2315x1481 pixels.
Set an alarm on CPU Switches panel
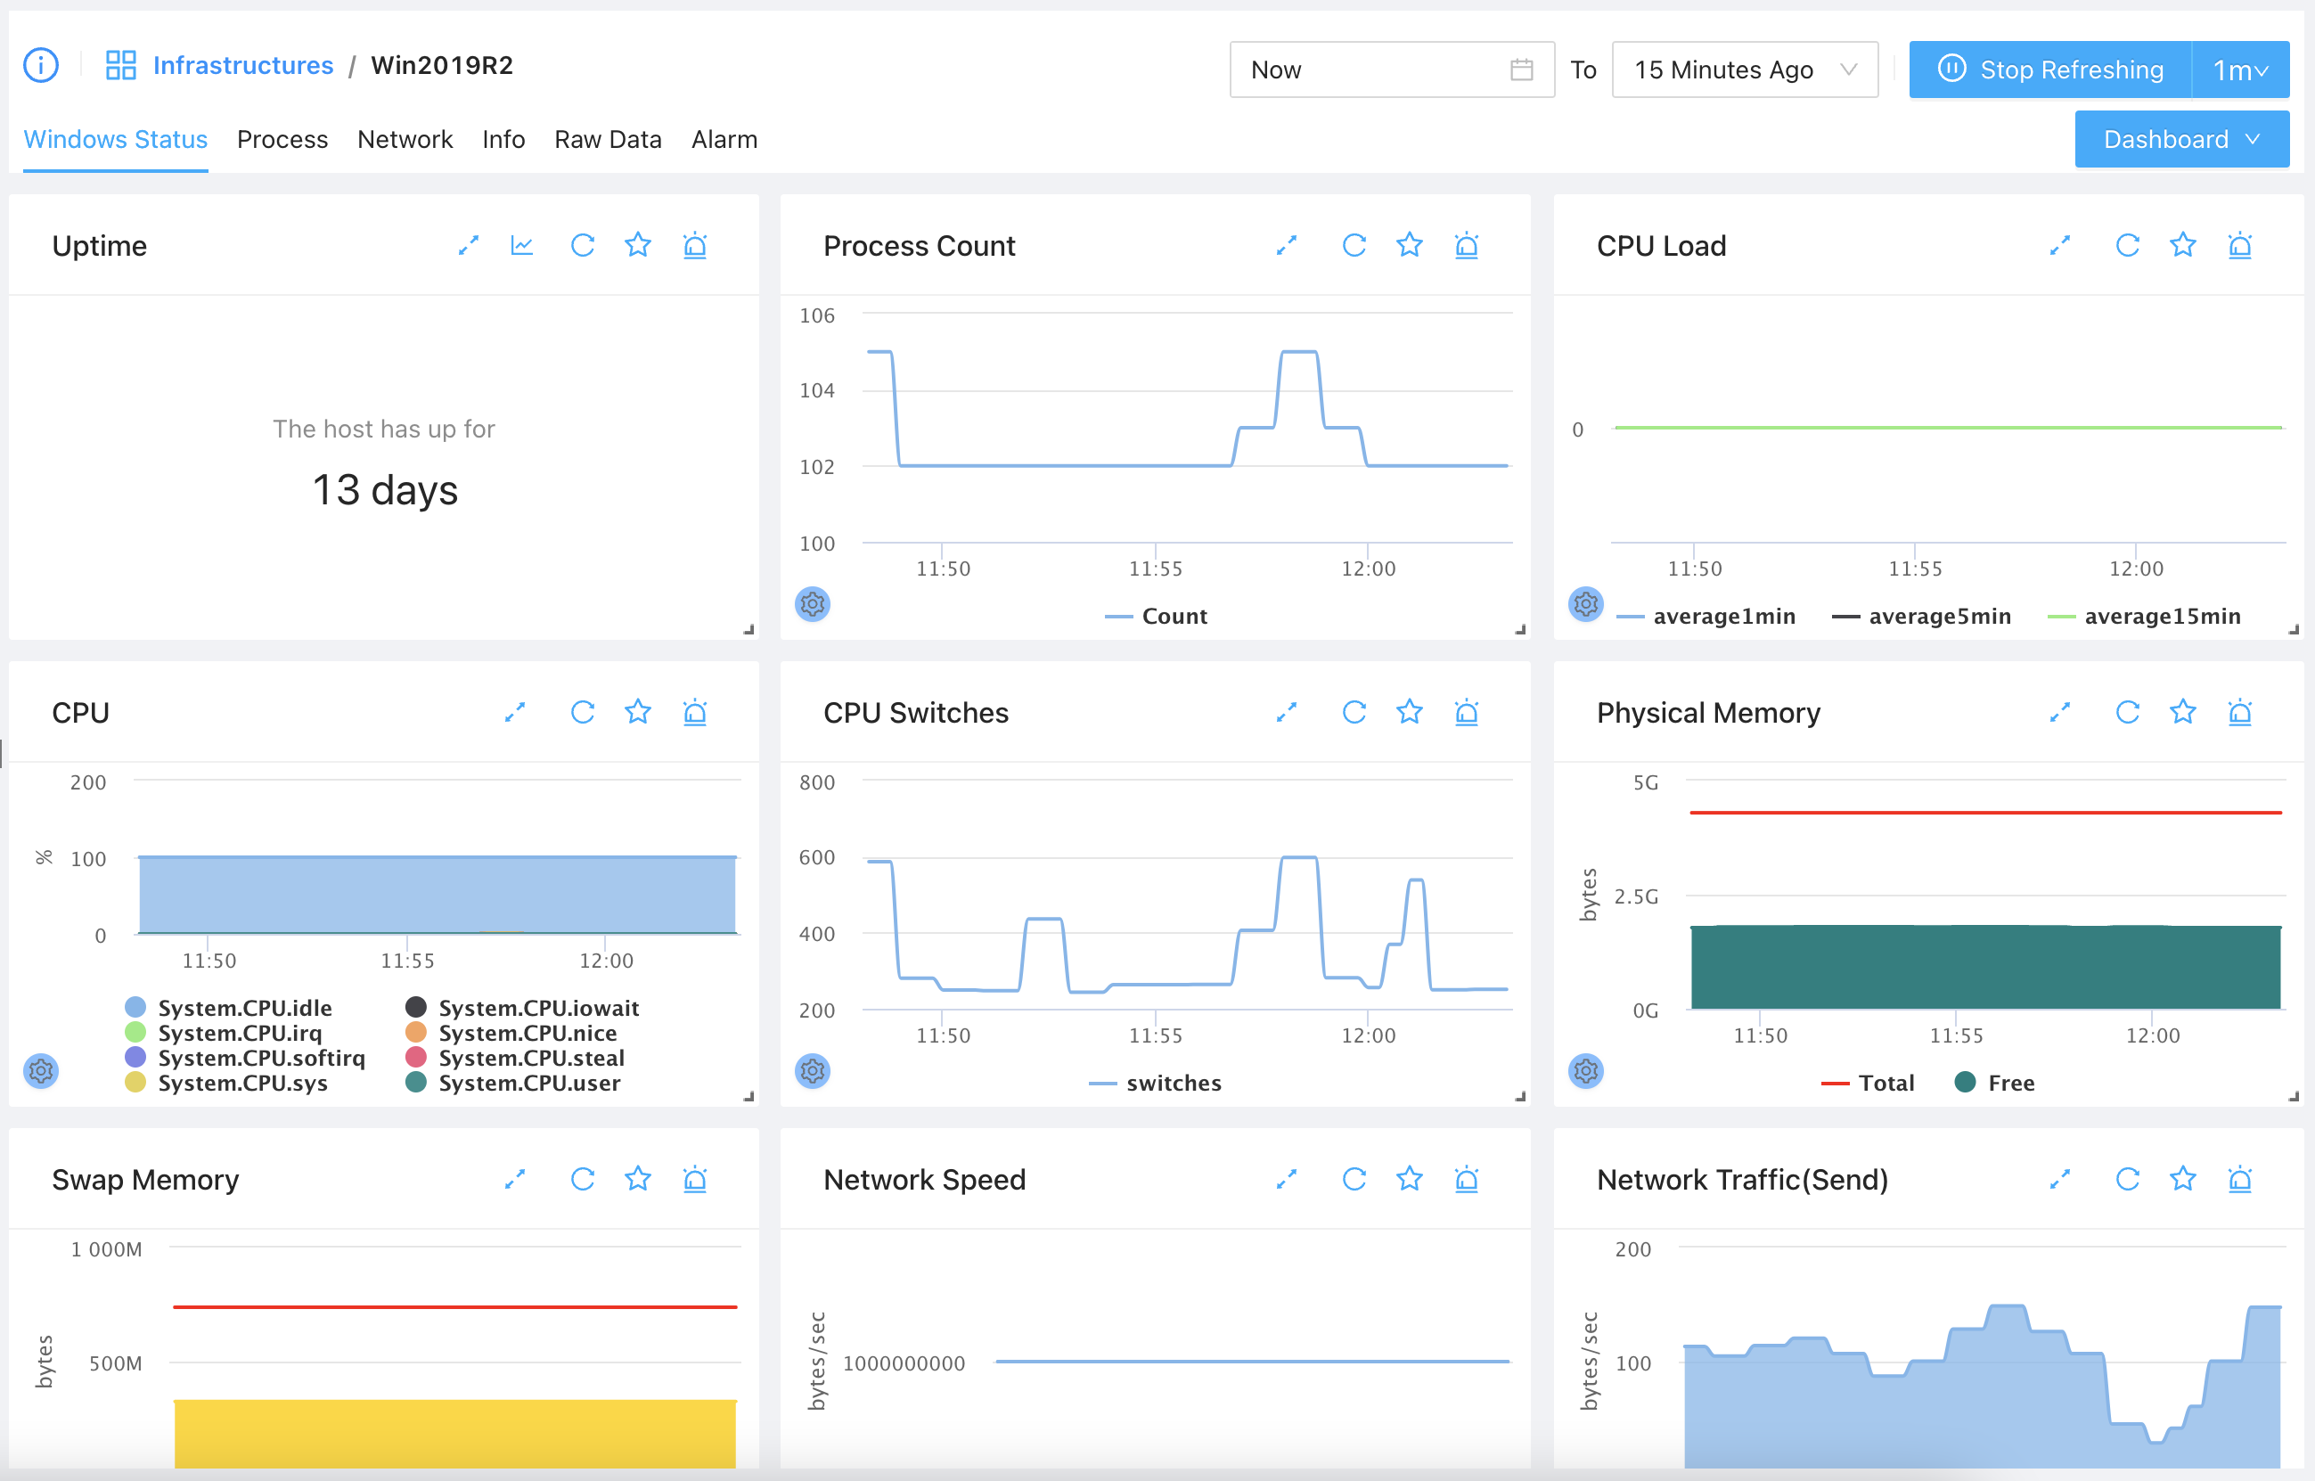click(1465, 713)
